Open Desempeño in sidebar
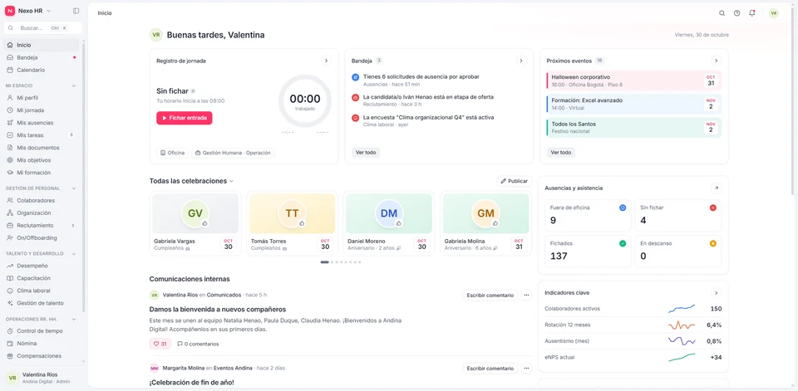Viewport: 798px width, 391px height. (x=42, y=266)
